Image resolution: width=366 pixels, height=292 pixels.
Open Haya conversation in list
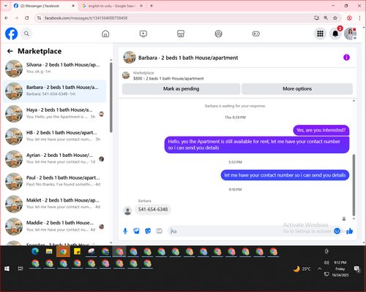55,114
